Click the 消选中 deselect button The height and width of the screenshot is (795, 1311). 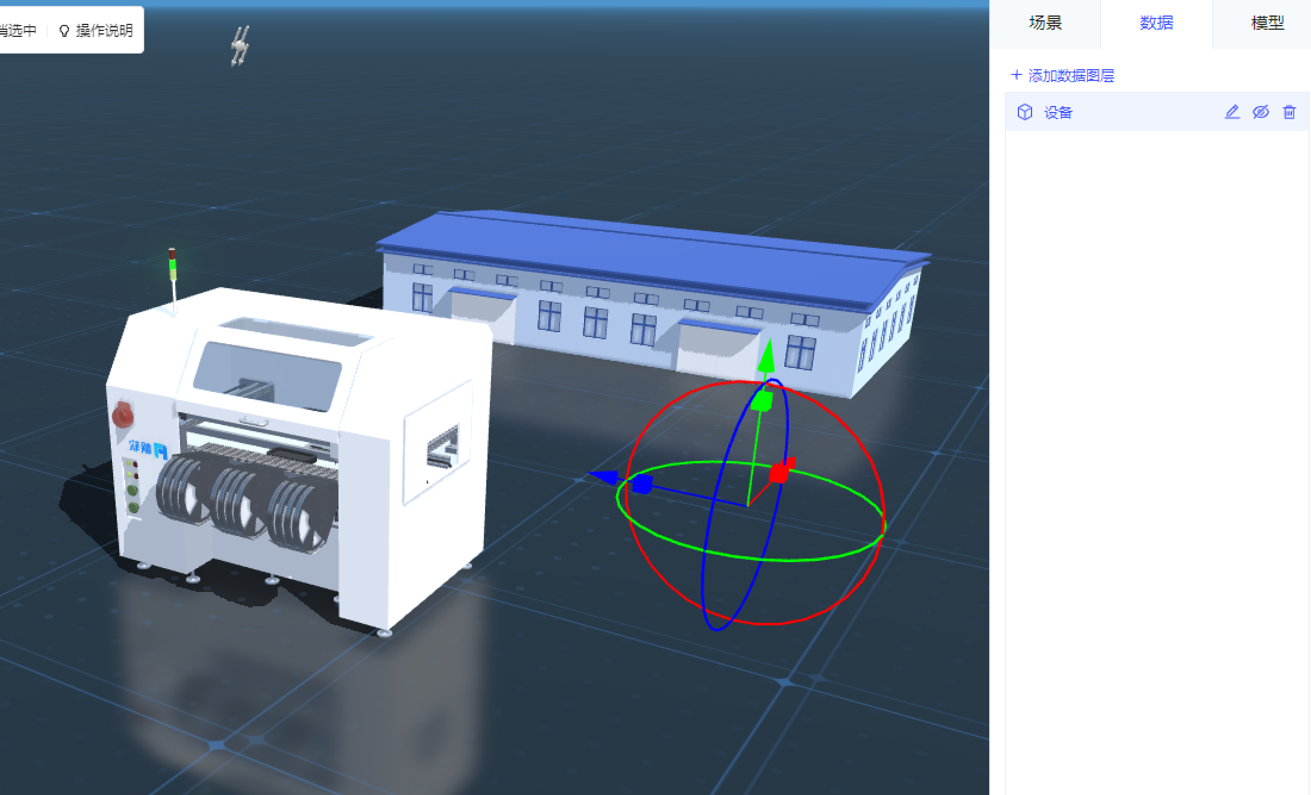coord(18,30)
